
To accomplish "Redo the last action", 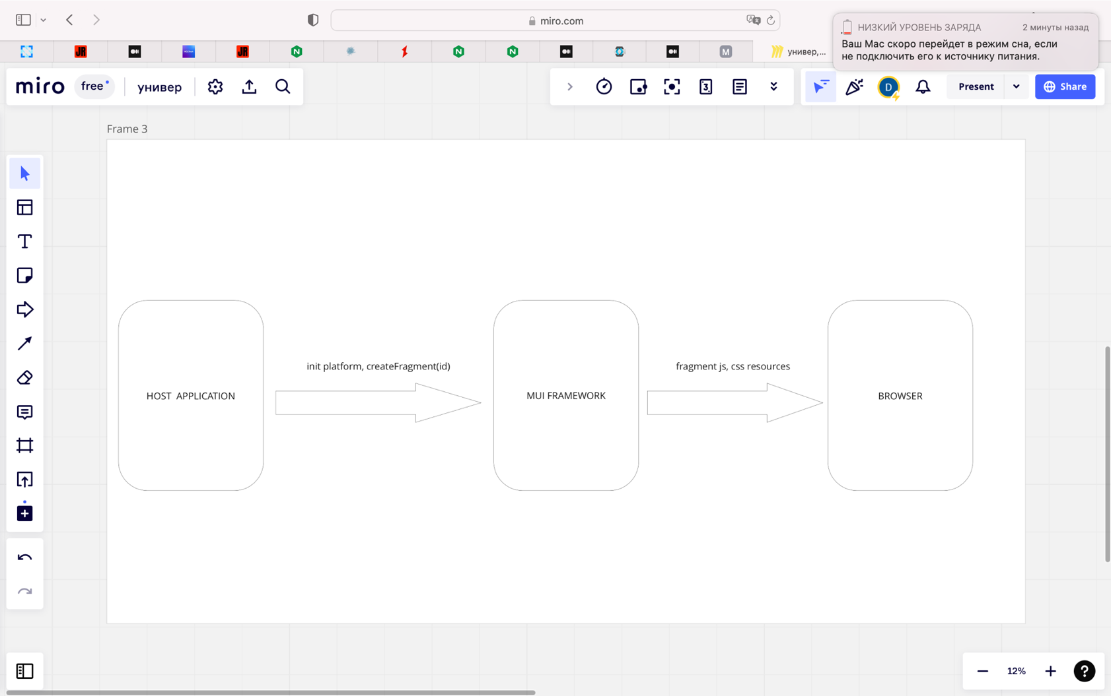I will (x=24, y=591).
